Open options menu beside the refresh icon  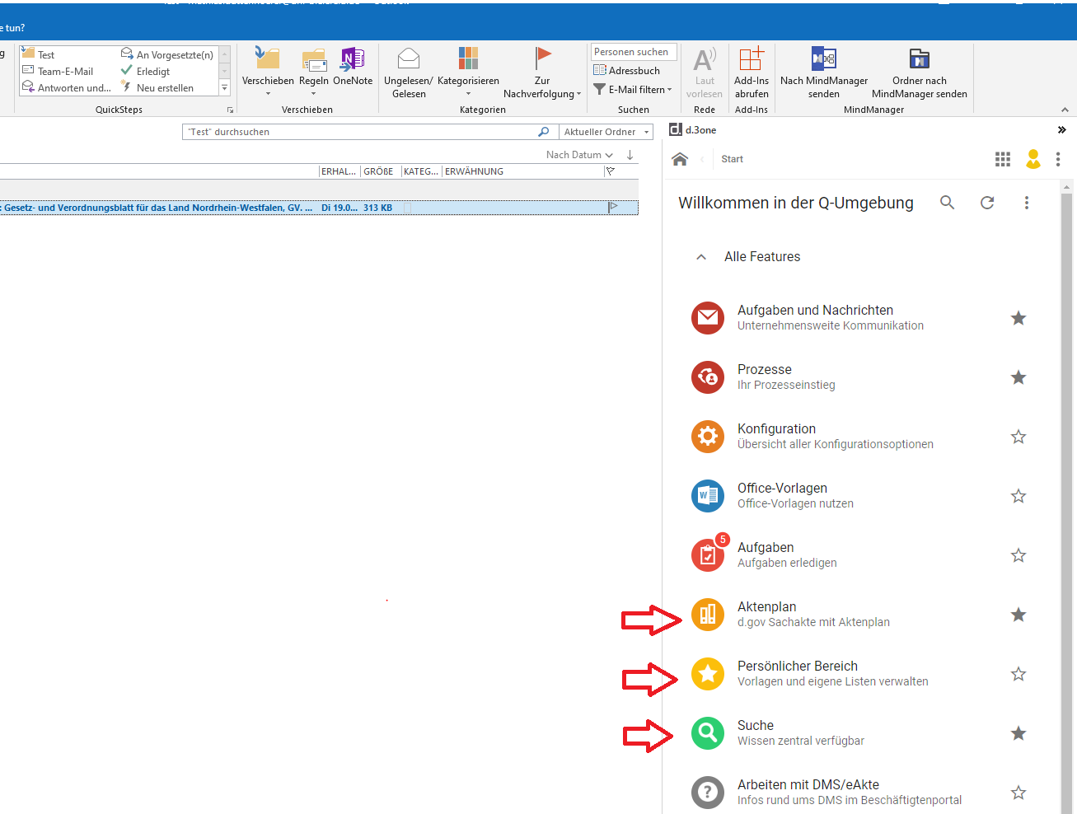tap(1027, 203)
